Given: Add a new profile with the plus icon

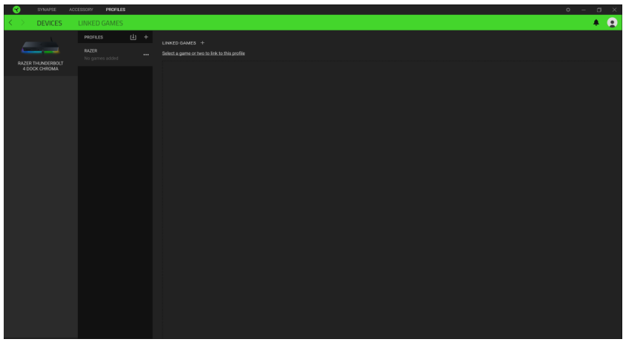Looking at the screenshot, I should pos(146,36).
